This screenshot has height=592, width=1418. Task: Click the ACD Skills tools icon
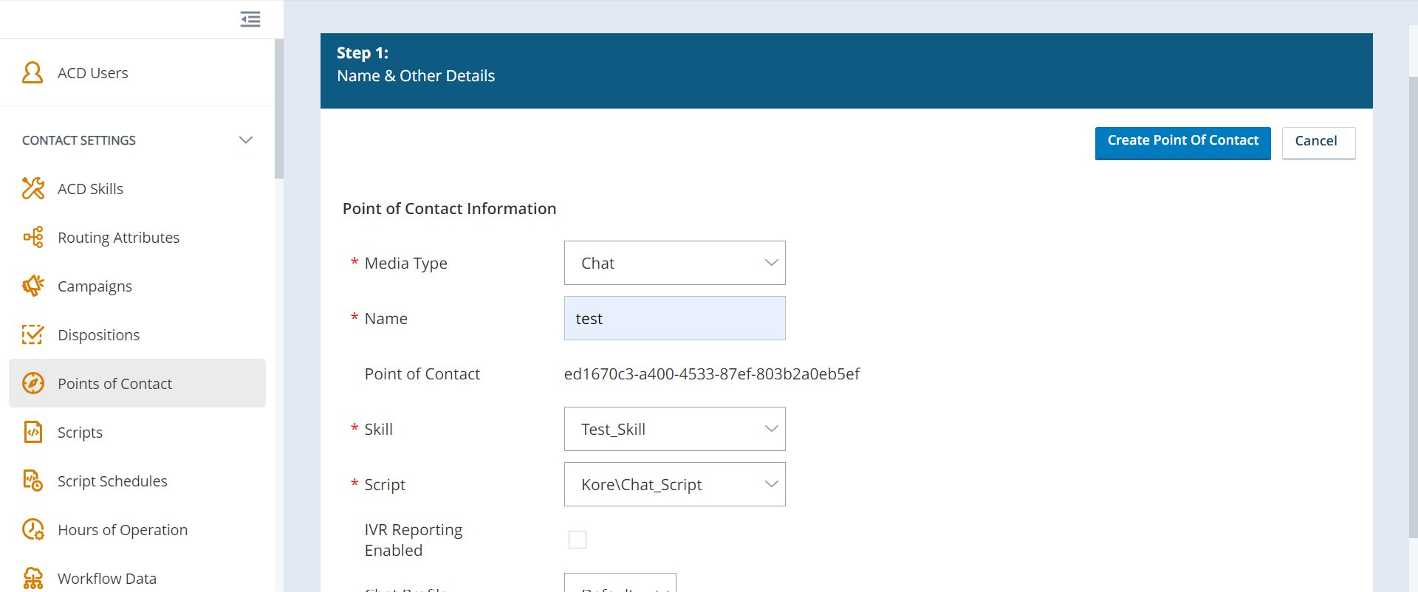(x=32, y=188)
